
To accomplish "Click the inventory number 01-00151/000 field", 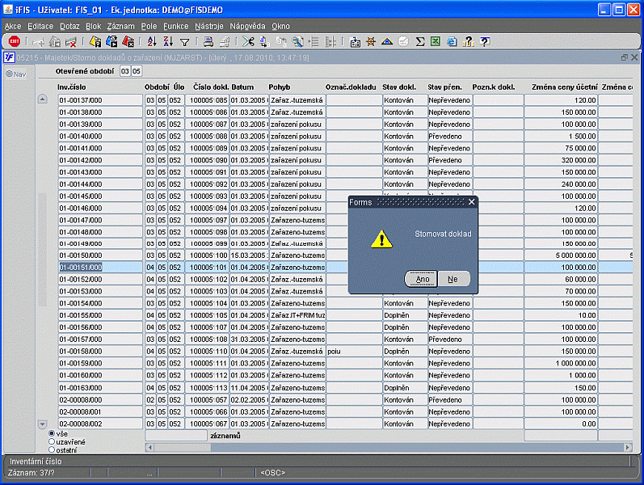I will point(100,268).
